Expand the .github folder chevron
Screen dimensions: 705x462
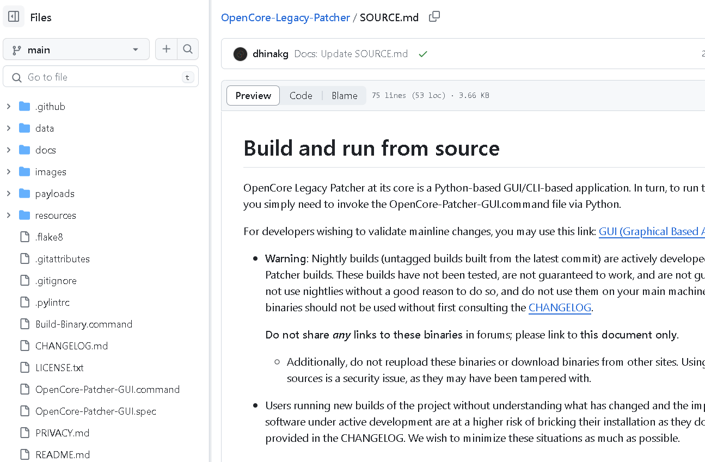tap(9, 106)
